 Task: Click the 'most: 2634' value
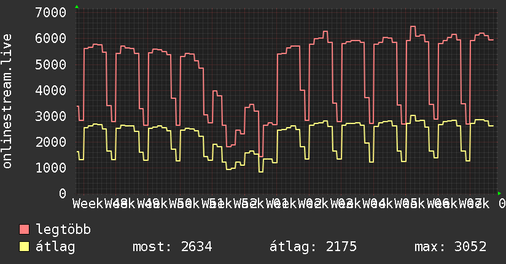coord(173,247)
